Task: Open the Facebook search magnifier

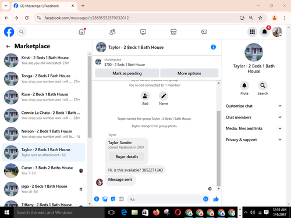Action: [x=22, y=32]
